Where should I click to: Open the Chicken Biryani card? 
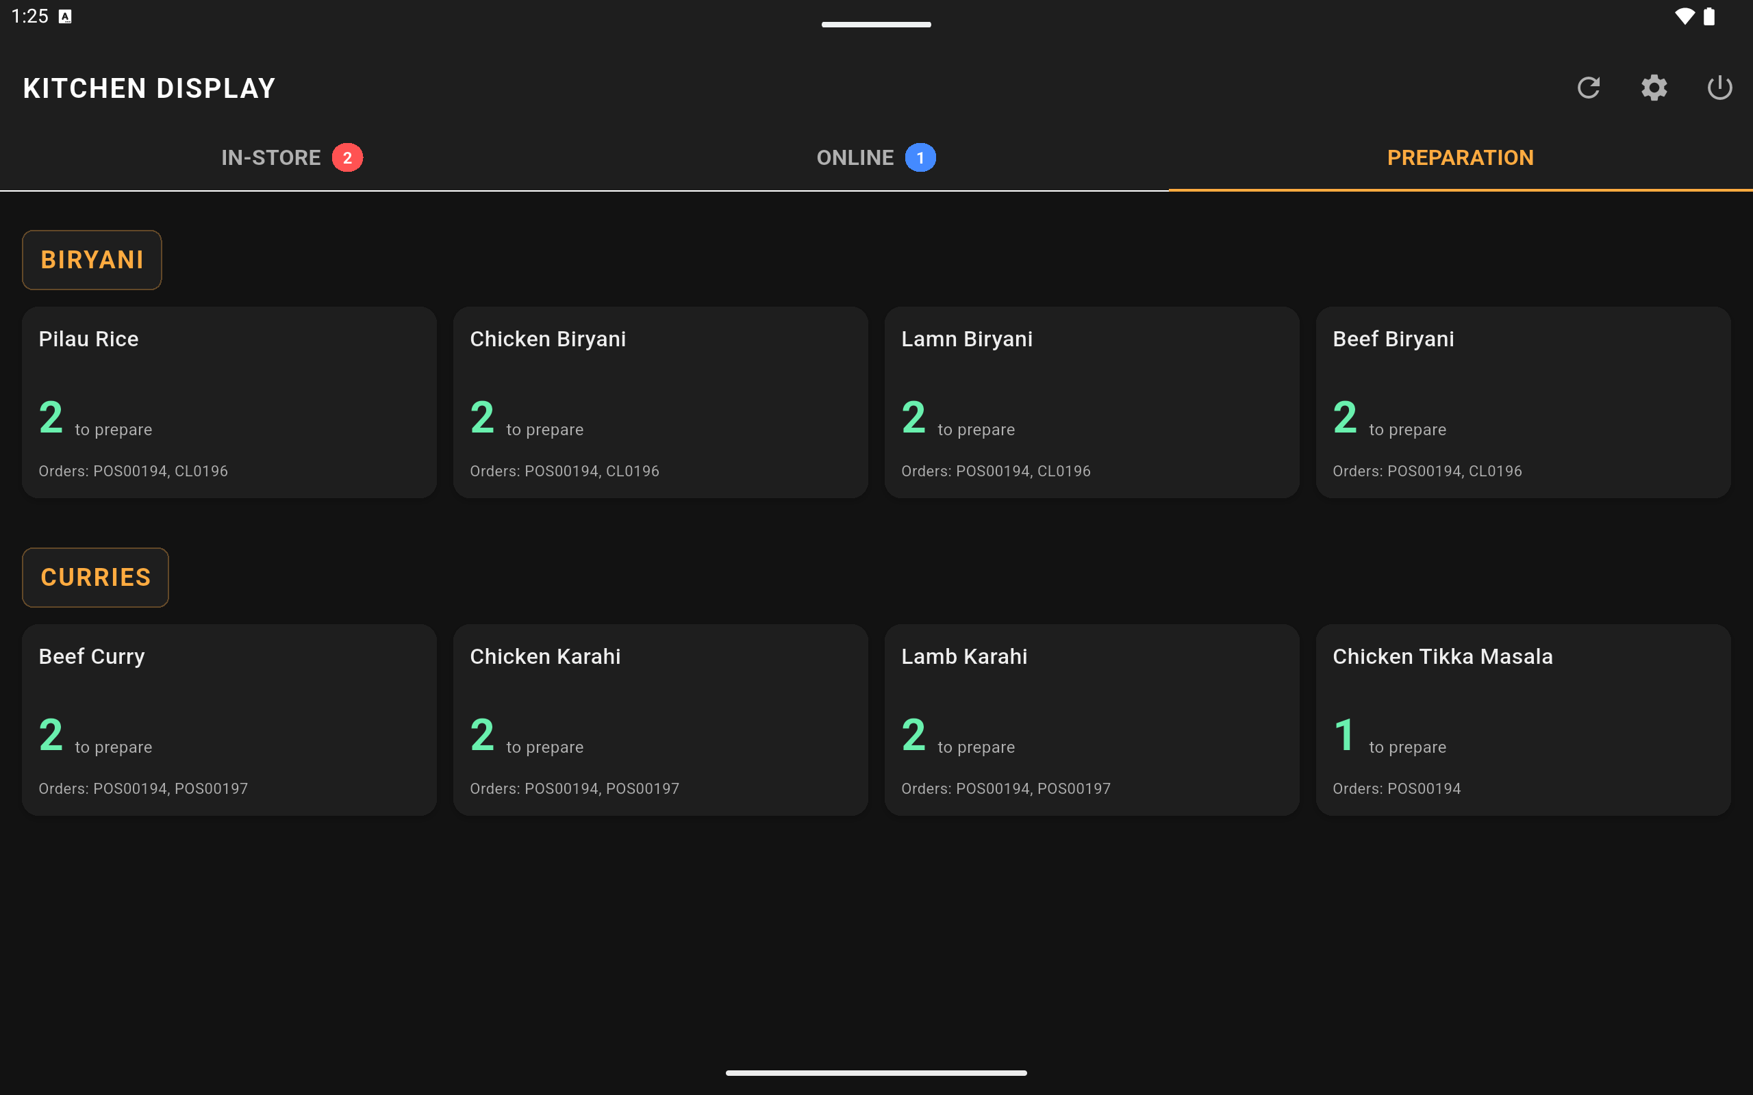661,402
